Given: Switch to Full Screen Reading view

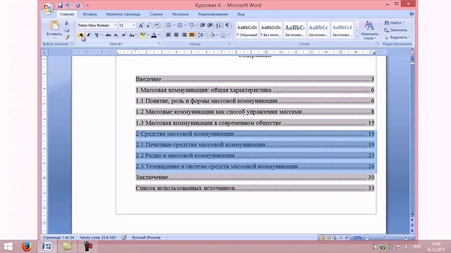Looking at the screenshot, I should [328, 238].
